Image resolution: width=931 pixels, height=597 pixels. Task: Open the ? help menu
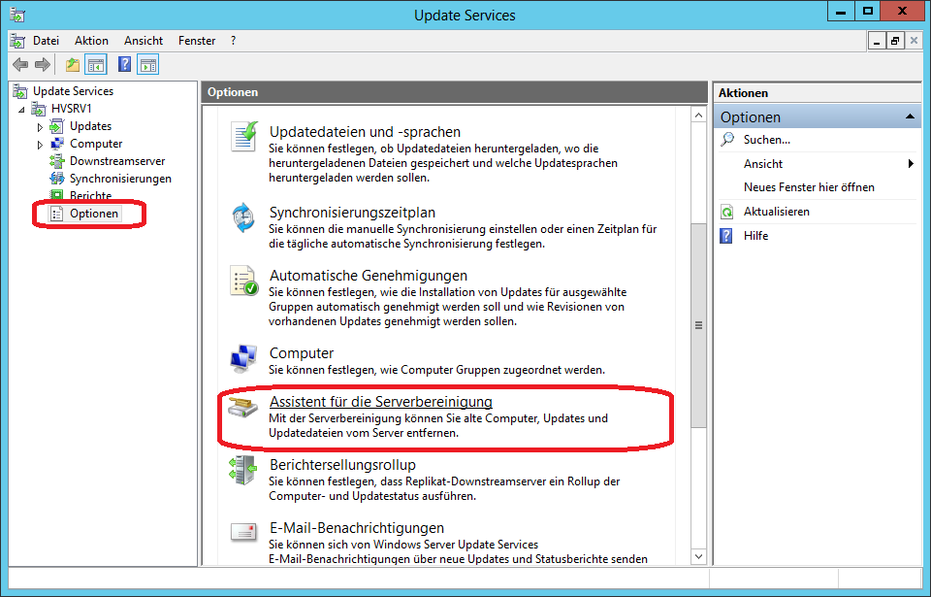coord(233,41)
